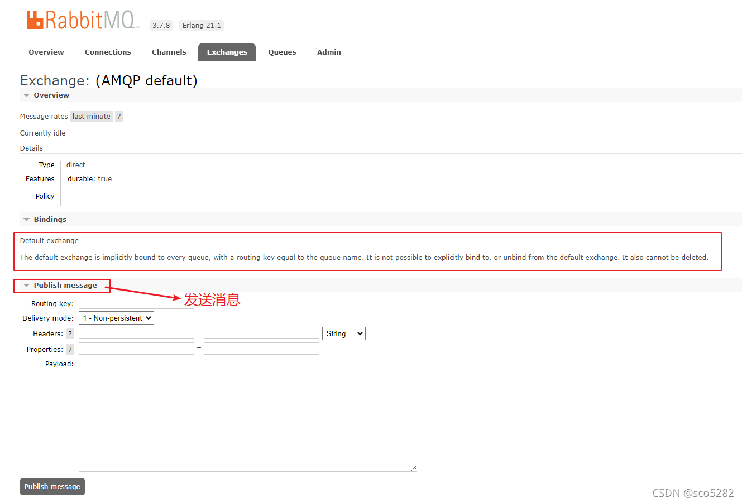
Task: Open the Queues tab
Action: (282, 52)
